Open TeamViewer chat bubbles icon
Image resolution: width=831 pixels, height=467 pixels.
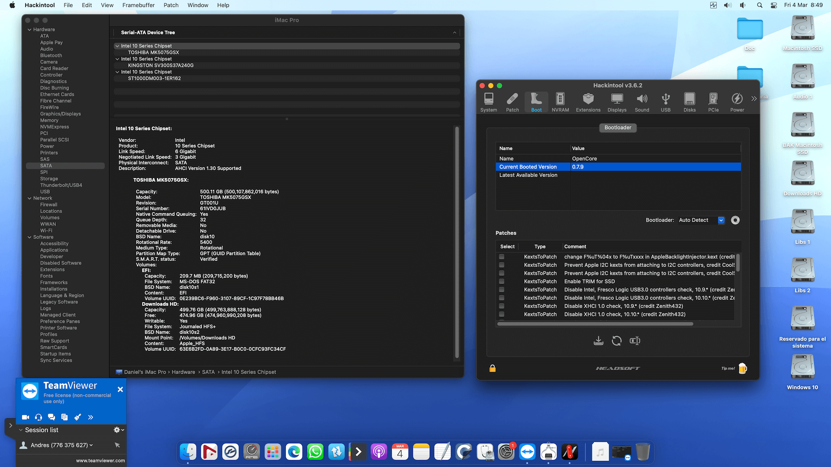click(52, 417)
